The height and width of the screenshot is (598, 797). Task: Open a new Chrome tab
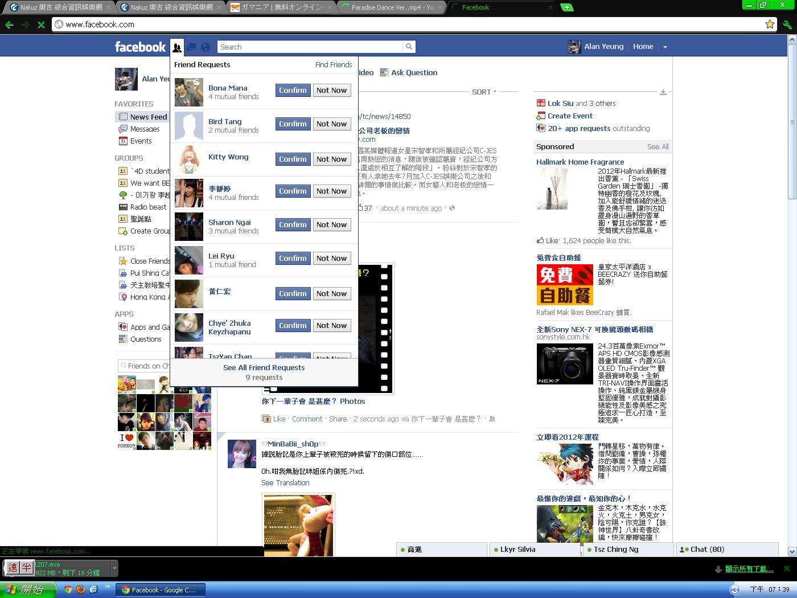click(x=567, y=7)
